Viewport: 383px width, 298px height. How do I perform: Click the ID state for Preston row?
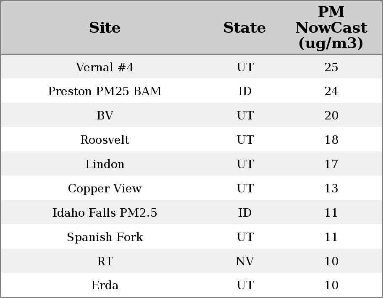tap(245, 91)
